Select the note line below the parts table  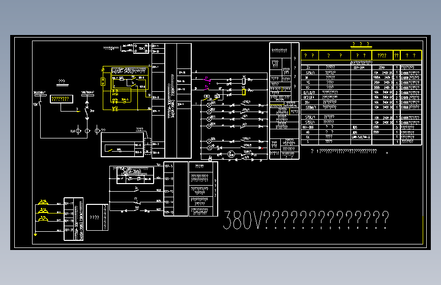344,151
